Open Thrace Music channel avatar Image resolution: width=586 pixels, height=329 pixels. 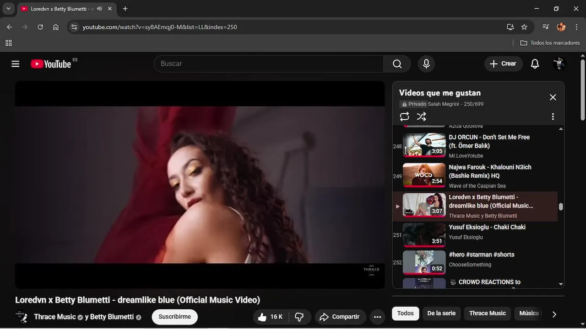[22, 317]
